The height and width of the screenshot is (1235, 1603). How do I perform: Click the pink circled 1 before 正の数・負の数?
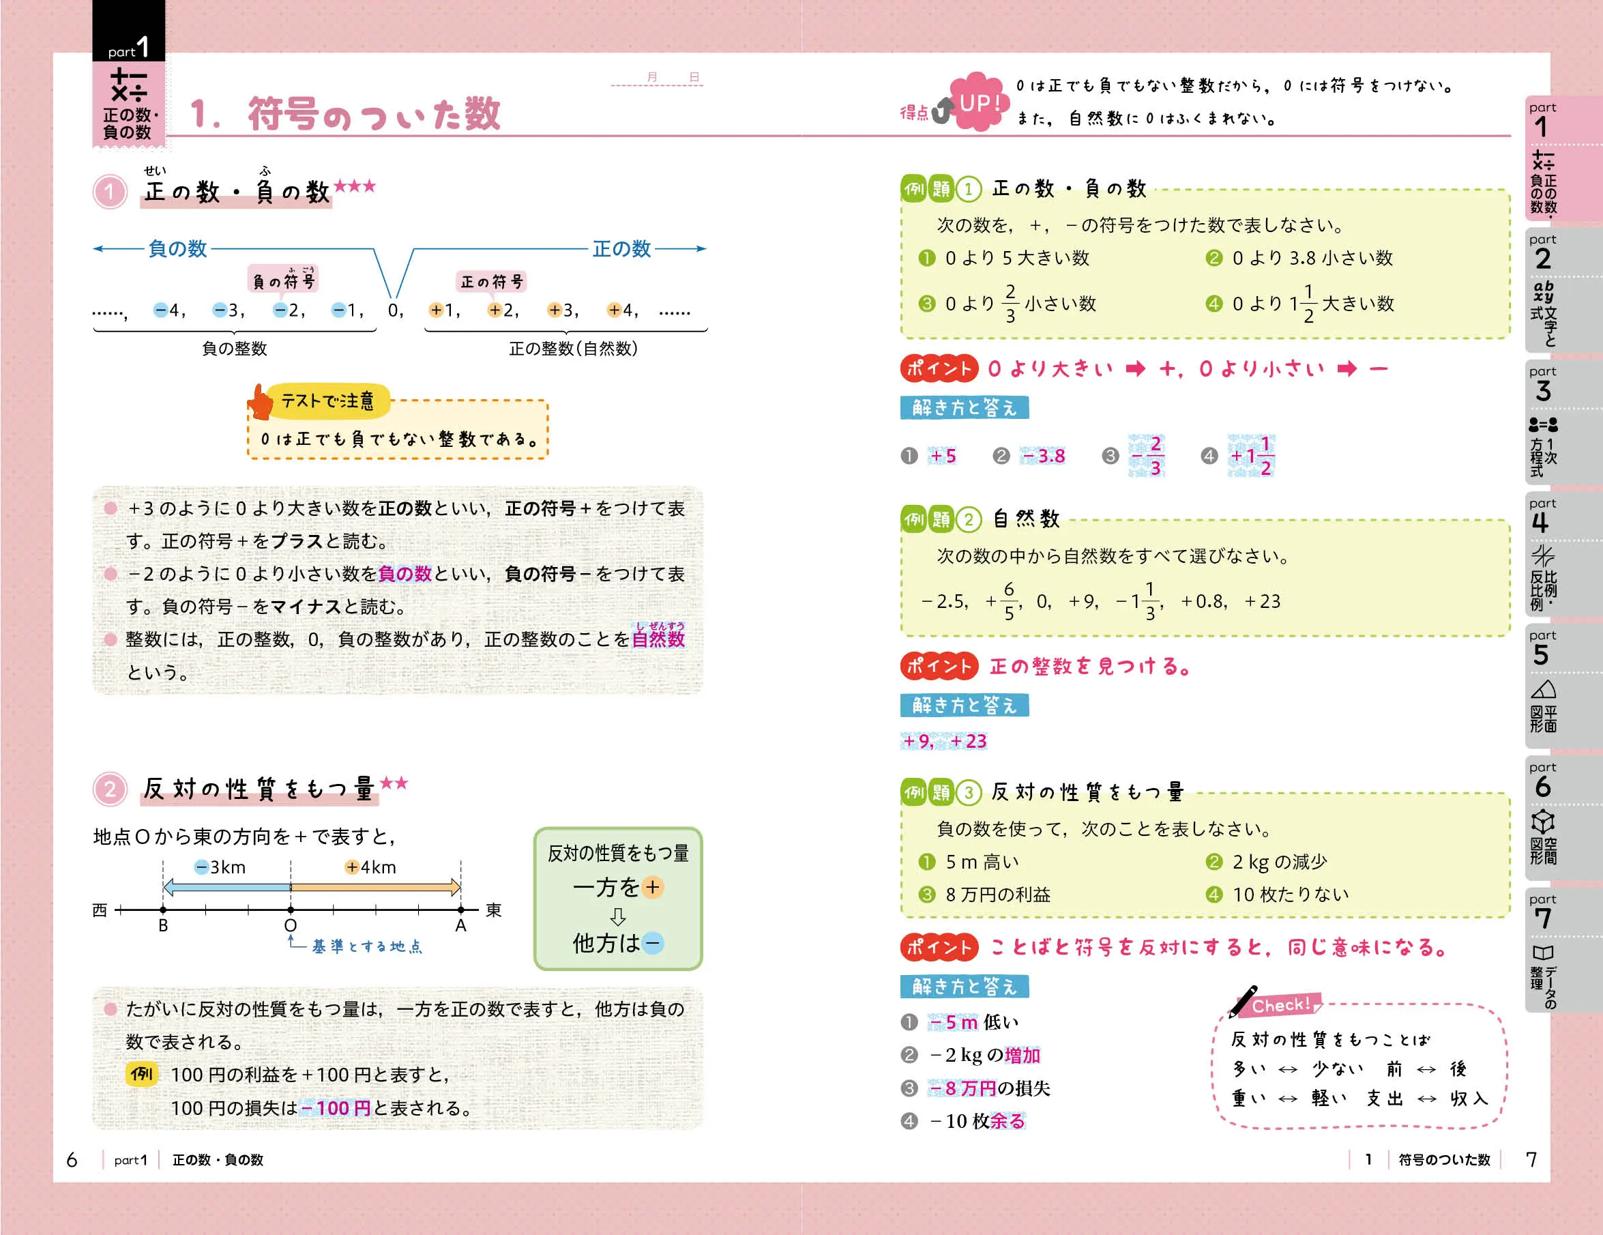[110, 192]
